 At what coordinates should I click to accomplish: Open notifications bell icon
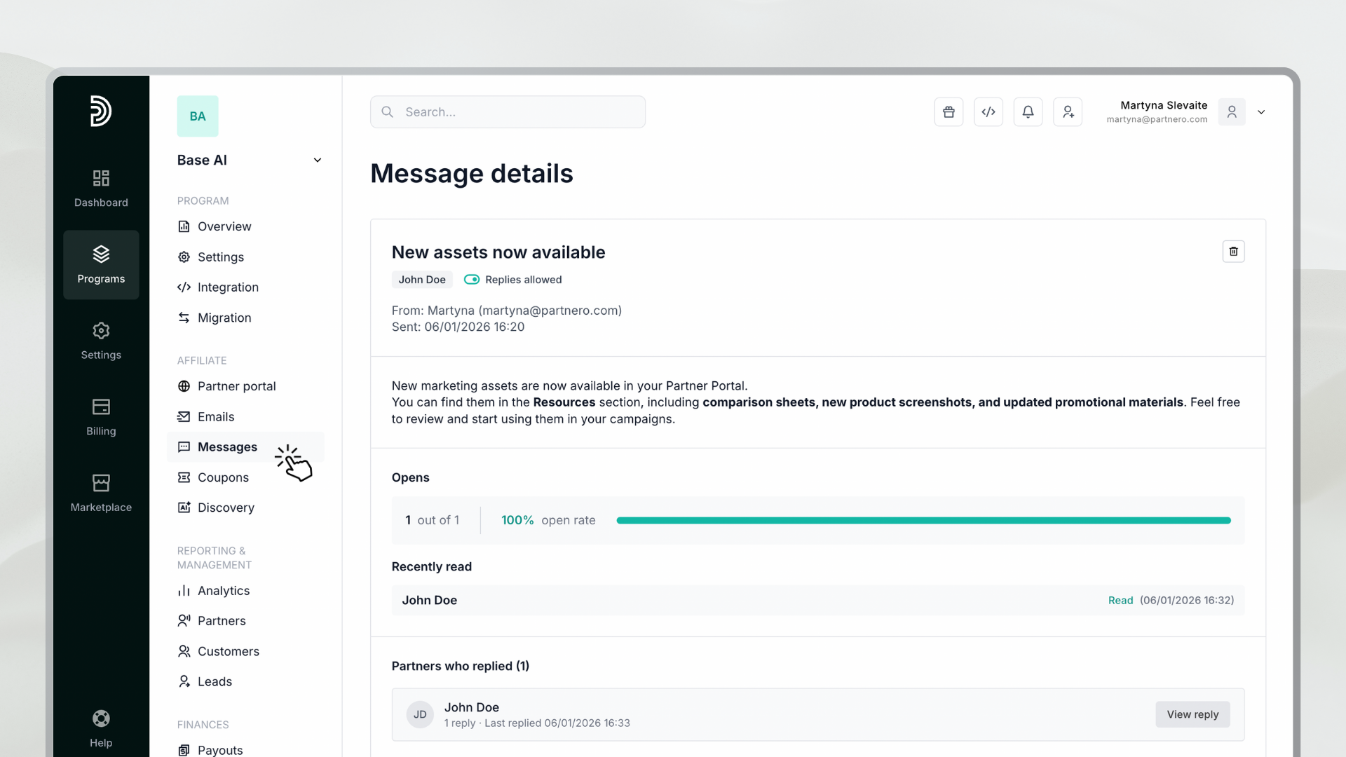click(1028, 112)
